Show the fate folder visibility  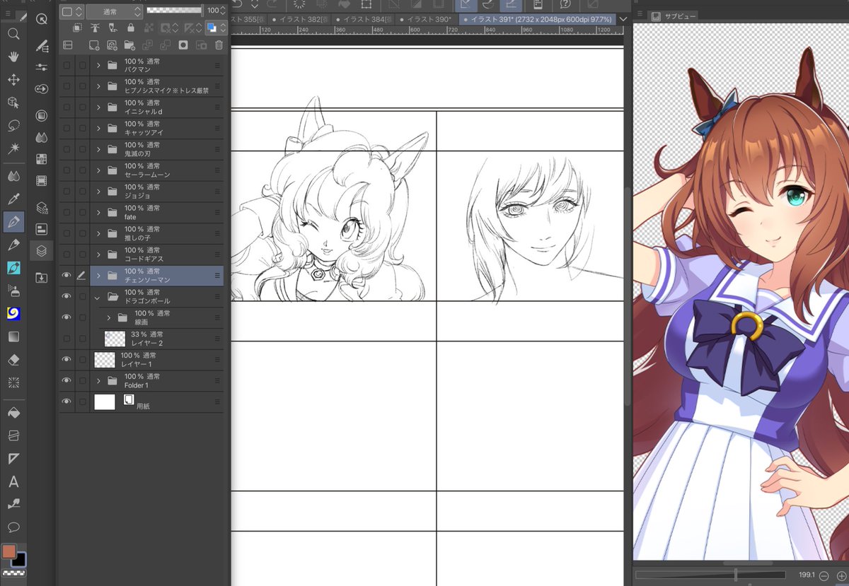(67, 213)
